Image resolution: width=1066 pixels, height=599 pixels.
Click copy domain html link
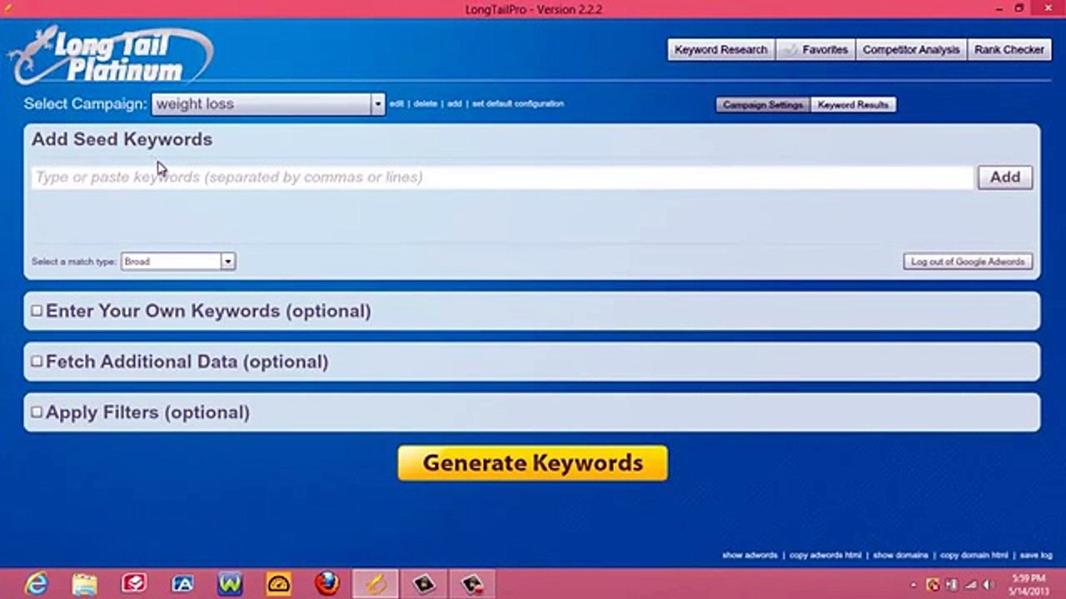coord(974,555)
